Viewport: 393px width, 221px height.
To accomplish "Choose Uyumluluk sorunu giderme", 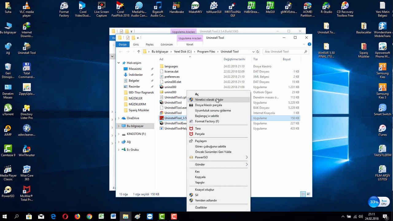I will [x=219, y=110].
